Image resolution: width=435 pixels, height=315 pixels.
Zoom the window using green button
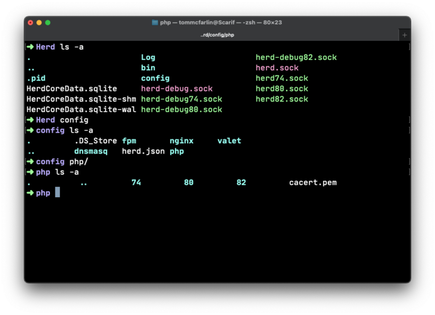click(48, 23)
